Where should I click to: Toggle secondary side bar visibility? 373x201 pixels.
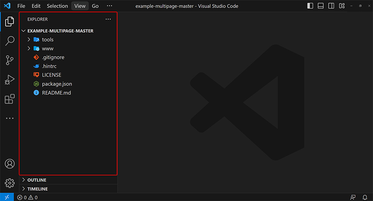click(331, 6)
